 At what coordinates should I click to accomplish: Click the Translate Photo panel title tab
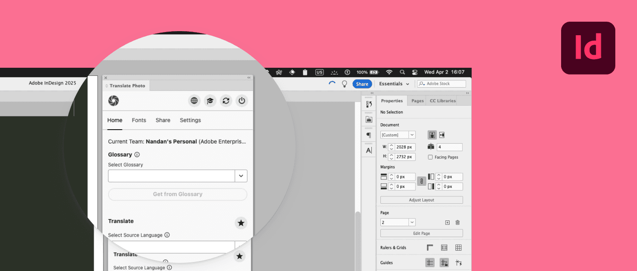126,86
